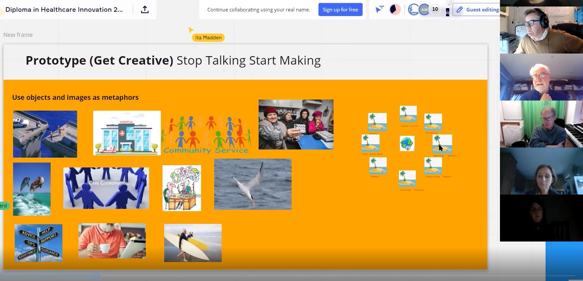
Task: Open the pink timer avatar icon
Action: pyautogui.click(x=395, y=9)
